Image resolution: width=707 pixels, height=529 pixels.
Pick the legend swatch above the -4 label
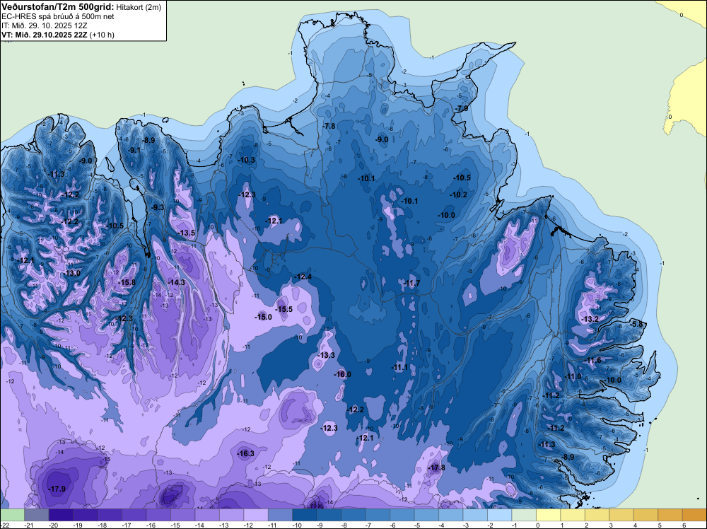[450, 515]
